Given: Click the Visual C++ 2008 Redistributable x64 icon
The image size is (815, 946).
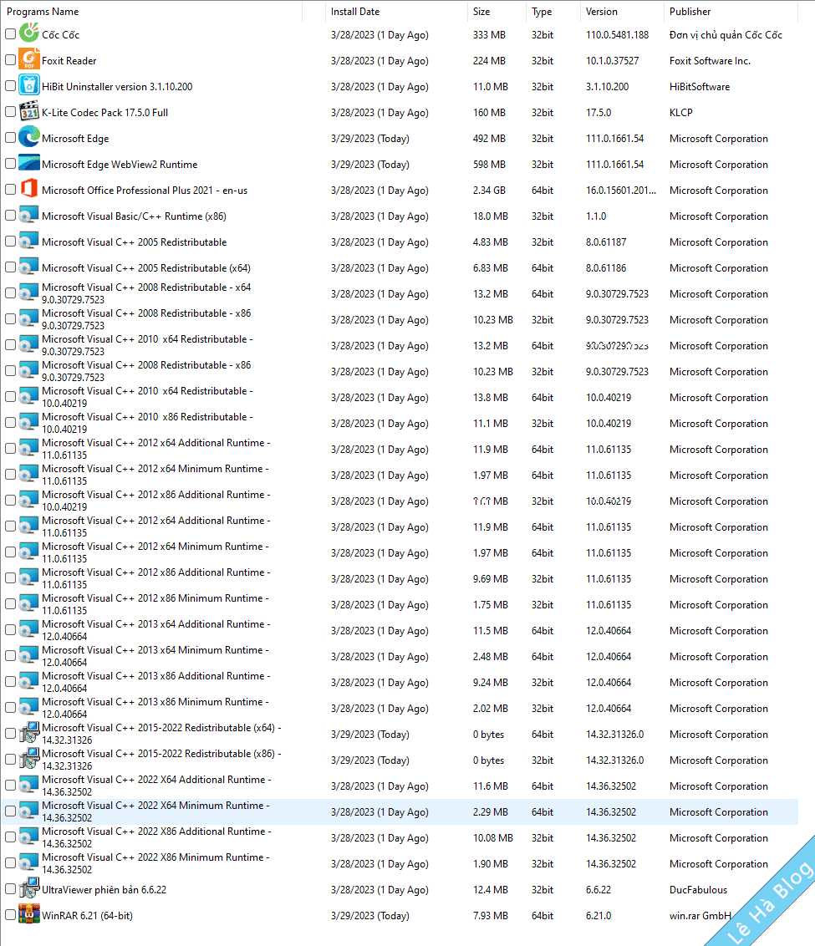Looking at the screenshot, I should pyautogui.click(x=29, y=292).
